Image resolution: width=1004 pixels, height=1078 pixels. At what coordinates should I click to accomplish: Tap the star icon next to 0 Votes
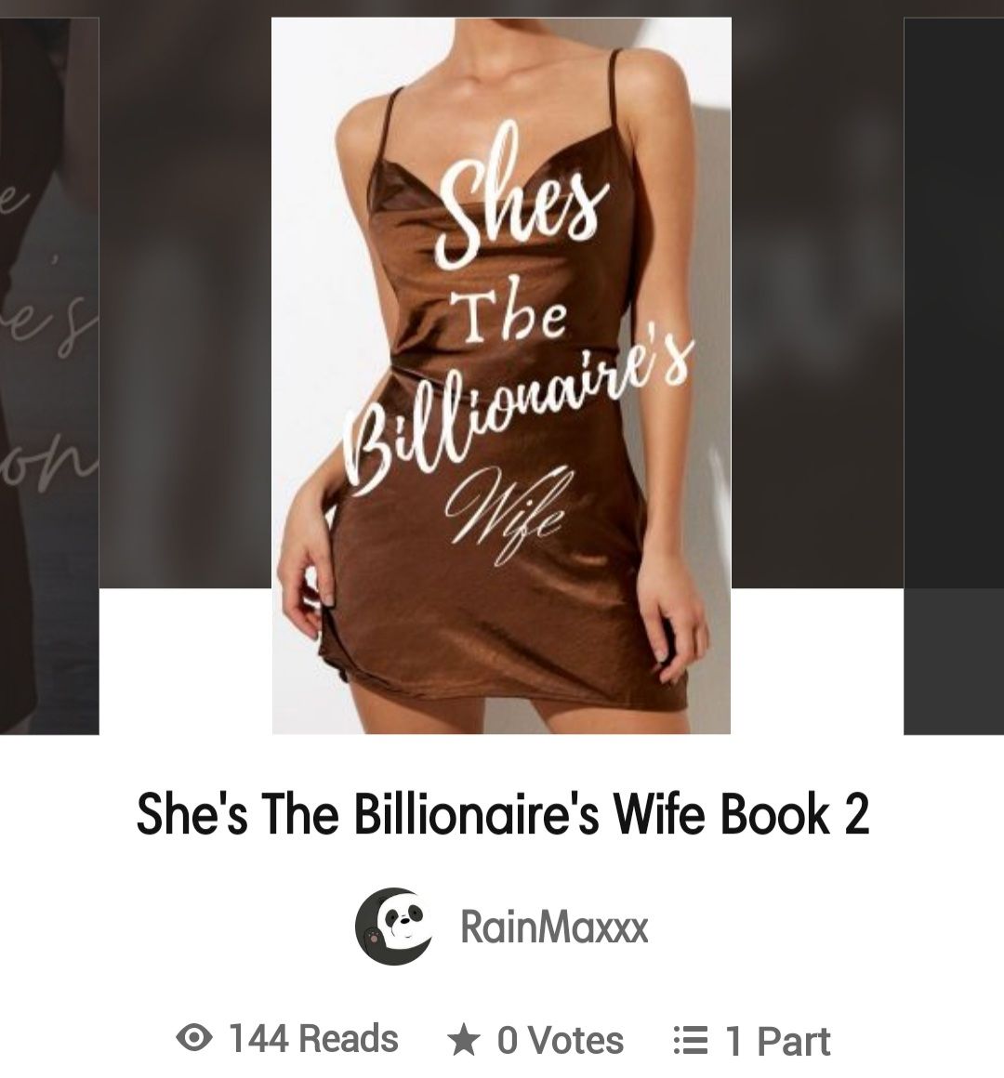[464, 1039]
